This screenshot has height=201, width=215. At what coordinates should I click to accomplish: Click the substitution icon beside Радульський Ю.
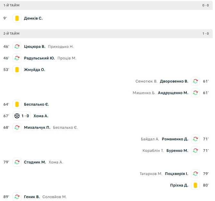17,58
